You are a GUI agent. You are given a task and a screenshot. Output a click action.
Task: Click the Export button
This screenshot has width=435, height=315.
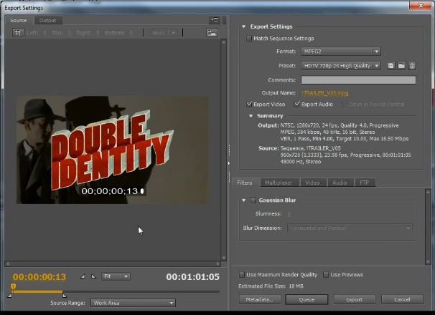(x=355, y=299)
